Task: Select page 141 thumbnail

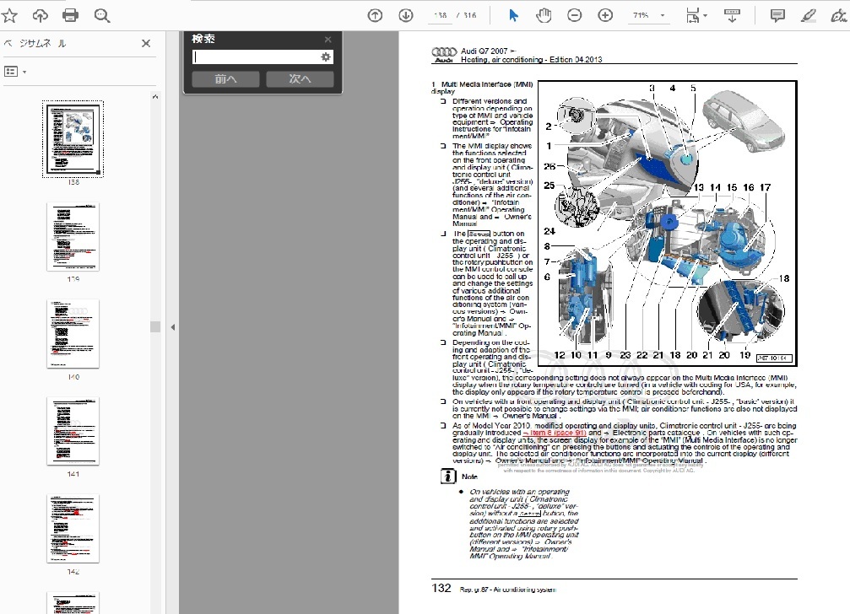Action: tap(73, 431)
